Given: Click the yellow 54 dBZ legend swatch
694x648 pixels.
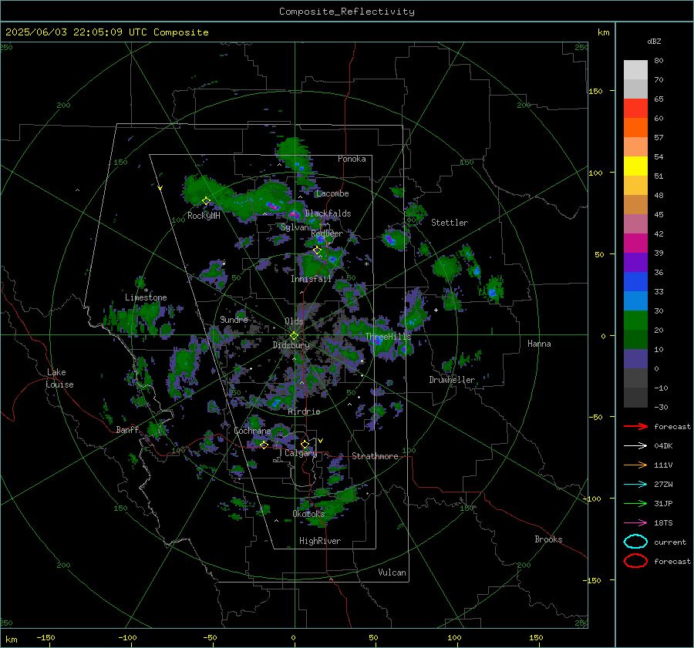Looking at the screenshot, I should [x=635, y=166].
